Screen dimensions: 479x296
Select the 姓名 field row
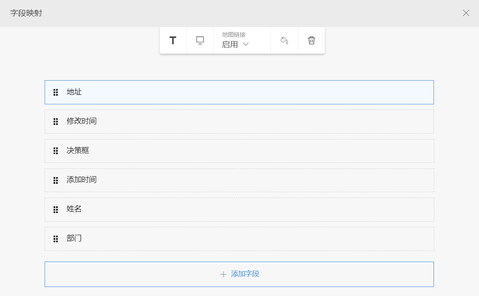click(x=239, y=209)
